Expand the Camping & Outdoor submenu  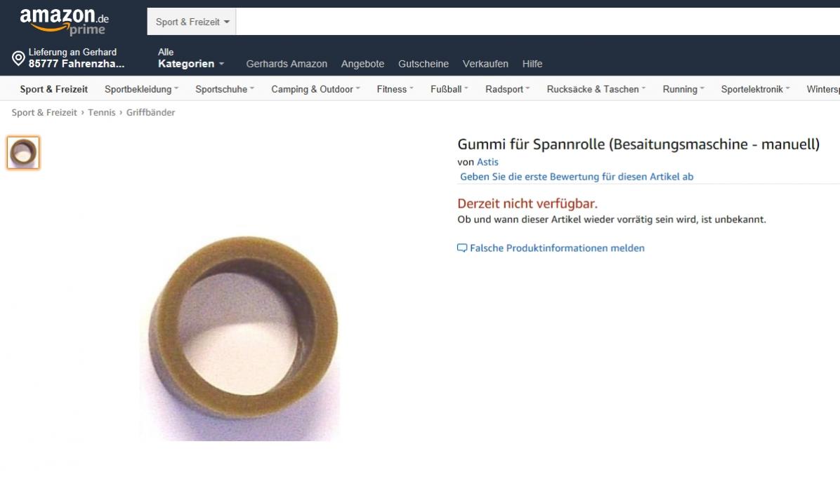click(315, 89)
